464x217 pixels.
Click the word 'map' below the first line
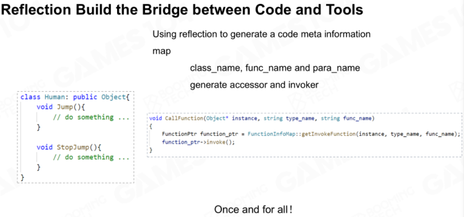[161, 51]
